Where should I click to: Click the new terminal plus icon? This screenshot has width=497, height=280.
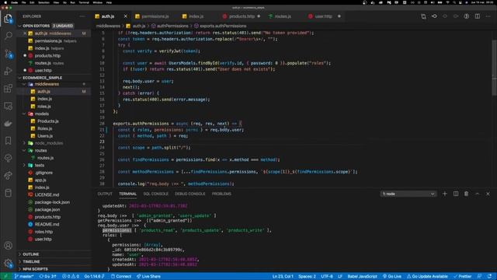point(445,194)
